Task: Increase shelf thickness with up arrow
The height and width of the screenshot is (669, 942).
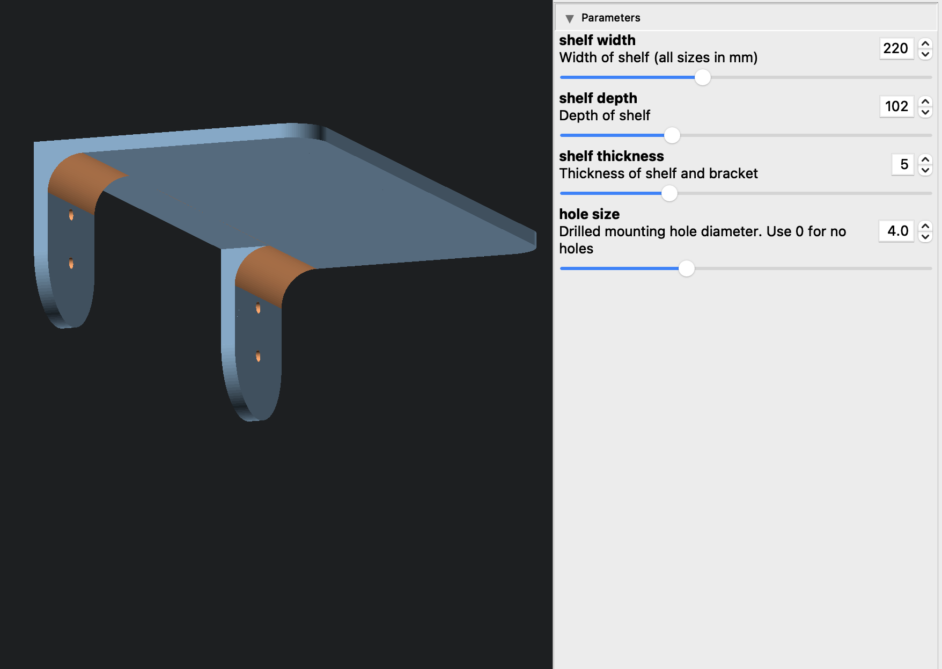Action: coord(925,159)
